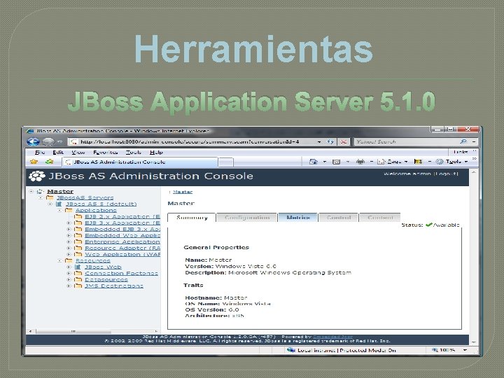504x378 pixels.
Task: Expand the Enterprise Application node
Action: pyautogui.click(x=69, y=241)
